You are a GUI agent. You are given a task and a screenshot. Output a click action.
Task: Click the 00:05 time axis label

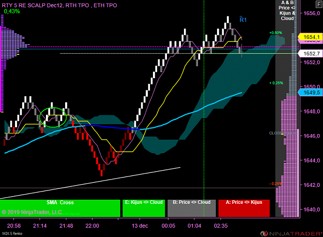click(x=168, y=226)
